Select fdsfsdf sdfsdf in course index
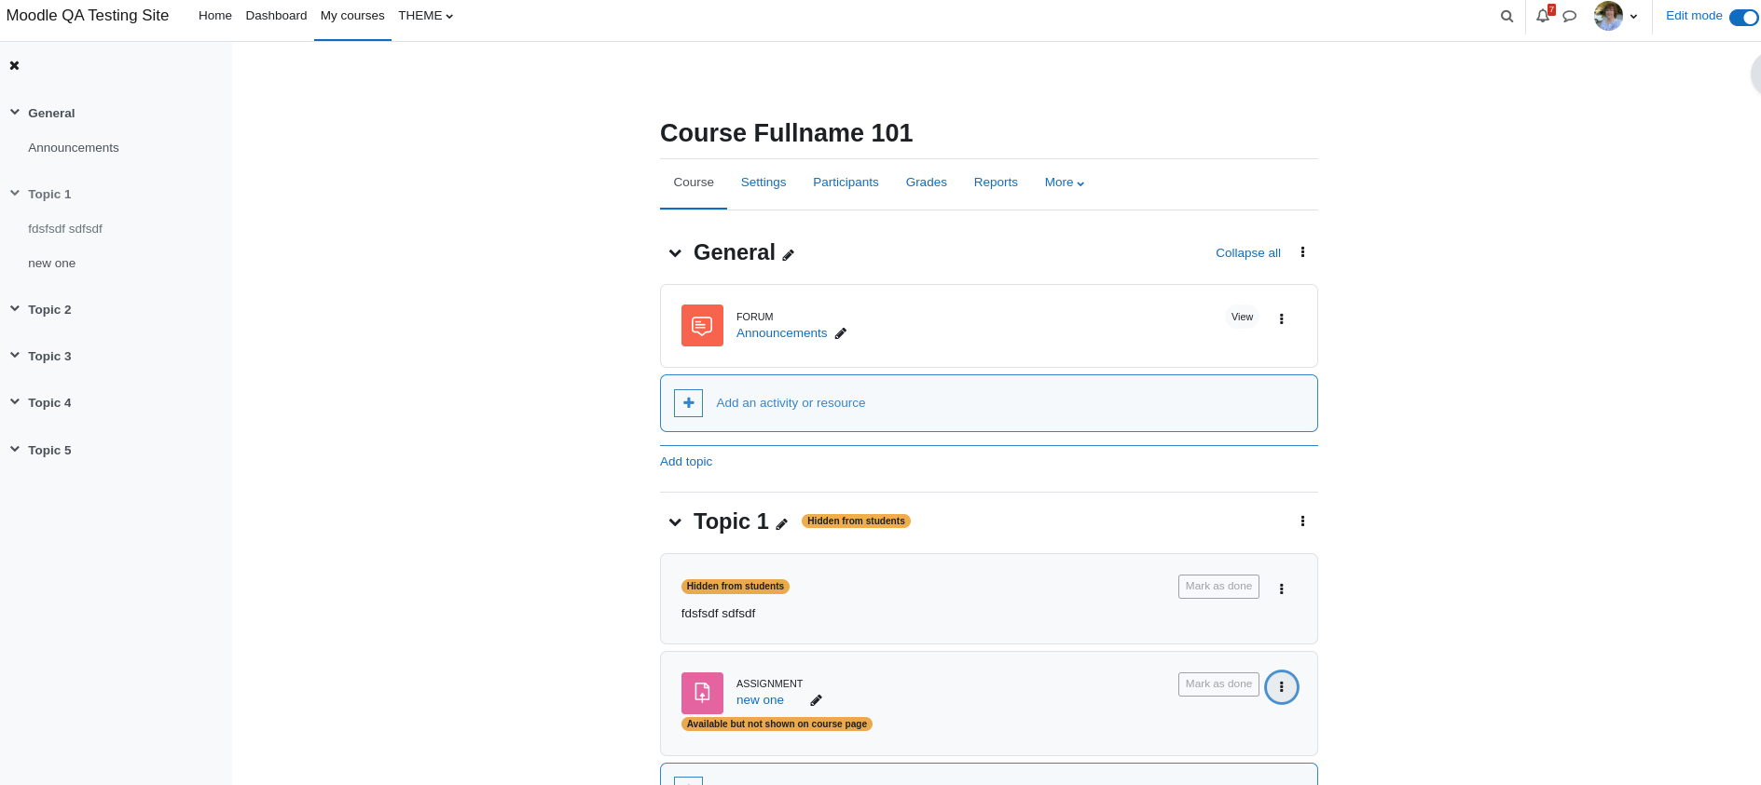Screen dimensions: 1761x785 (x=65, y=229)
